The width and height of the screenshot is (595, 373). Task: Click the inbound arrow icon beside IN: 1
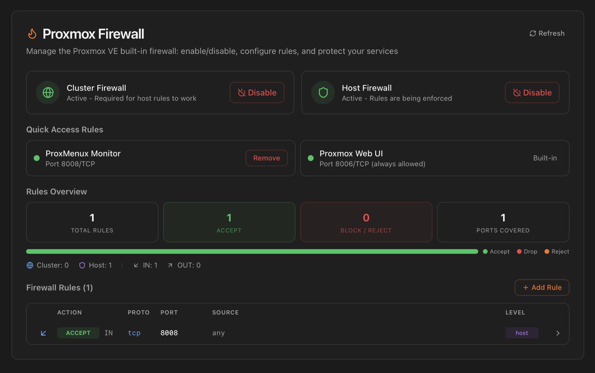click(136, 265)
